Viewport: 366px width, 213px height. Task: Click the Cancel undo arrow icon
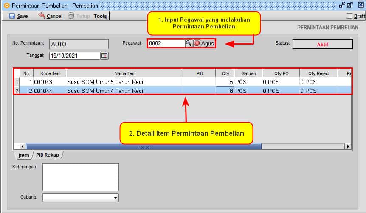click(x=42, y=16)
